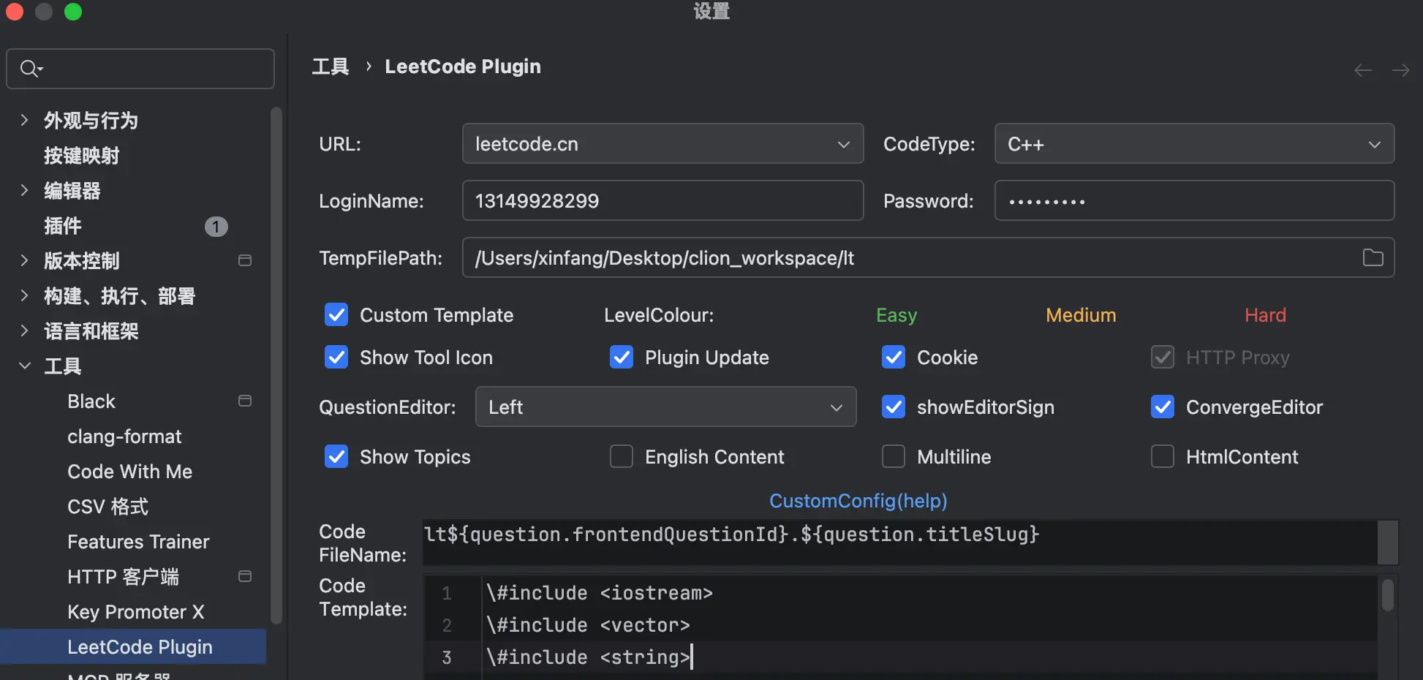Click the 版本控制 project-level settings icon
The height and width of the screenshot is (680, 1423).
245,260
